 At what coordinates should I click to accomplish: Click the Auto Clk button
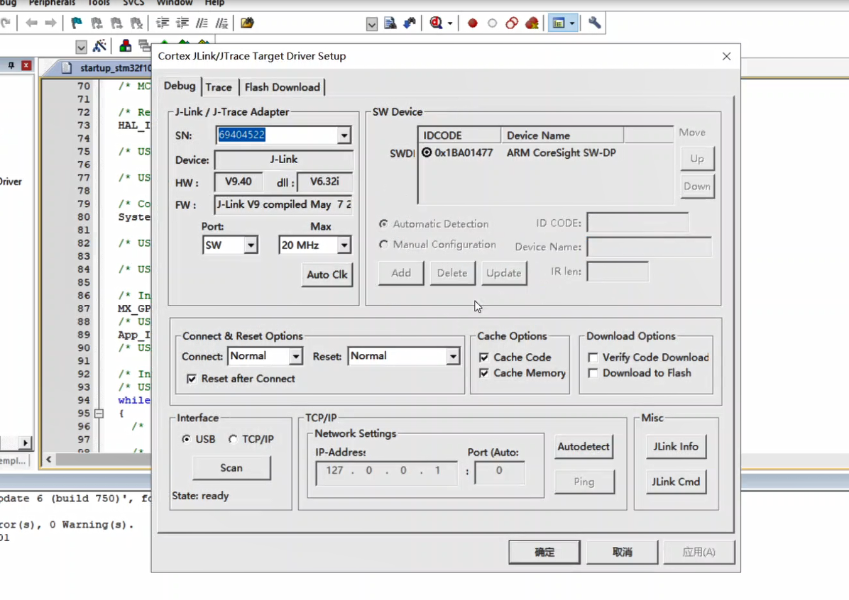(x=327, y=275)
